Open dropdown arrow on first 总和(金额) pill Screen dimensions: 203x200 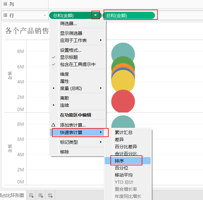coord(95,15)
